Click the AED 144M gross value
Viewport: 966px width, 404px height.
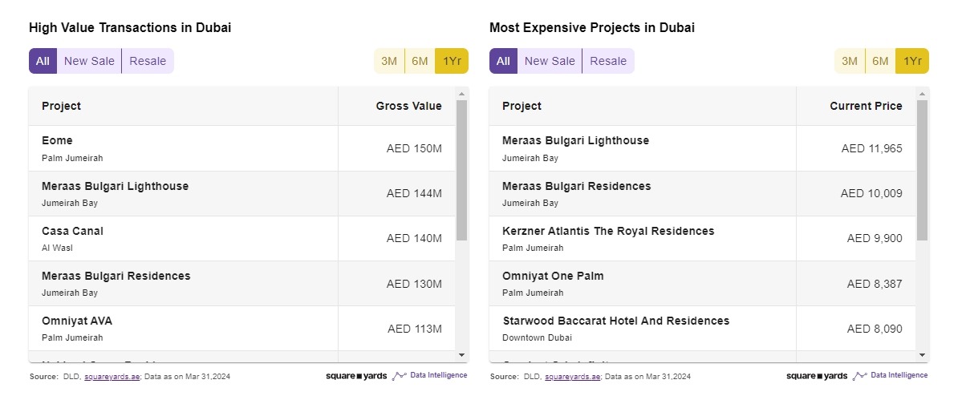pyautogui.click(x=414, y=193)
